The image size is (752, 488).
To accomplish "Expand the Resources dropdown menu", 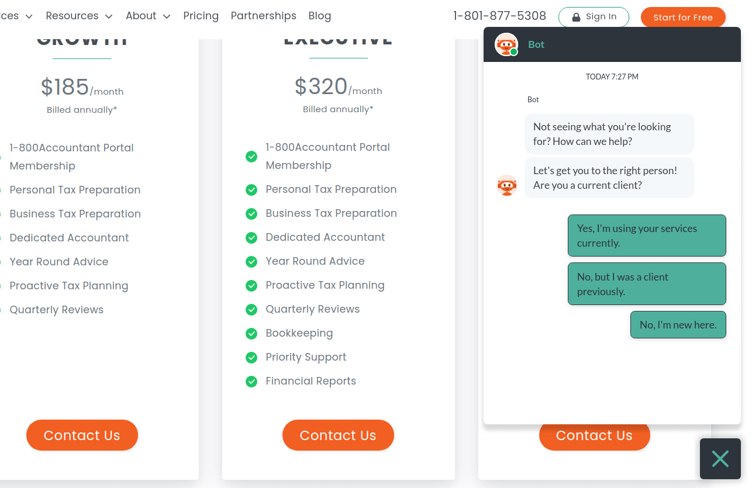I will (x=79, y=16).
